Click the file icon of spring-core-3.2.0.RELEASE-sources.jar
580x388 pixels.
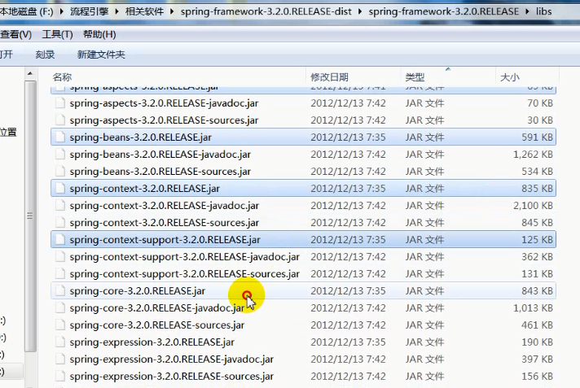(60, 325)
